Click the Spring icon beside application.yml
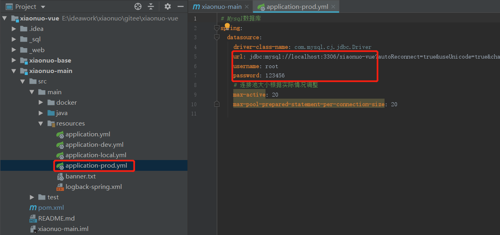Image resolution: width=500 pixels, height=235 pixels. (x=60, y=134)
